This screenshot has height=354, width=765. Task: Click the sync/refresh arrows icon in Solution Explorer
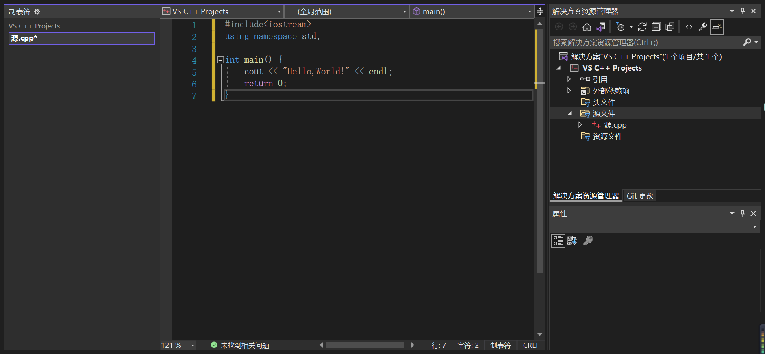click(x=642, y=27)
